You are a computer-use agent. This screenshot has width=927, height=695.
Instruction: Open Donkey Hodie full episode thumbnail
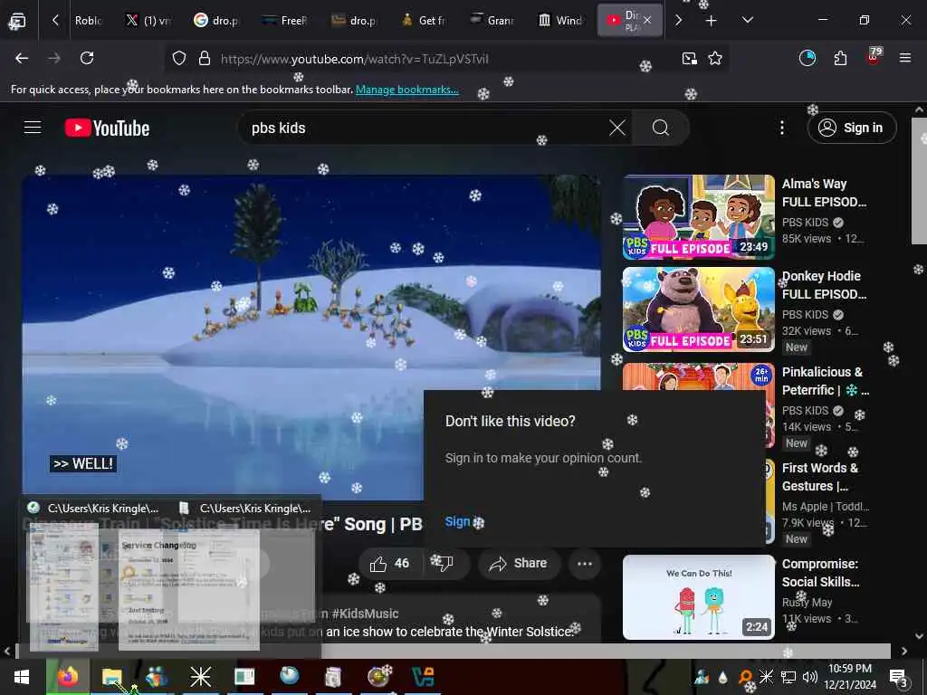pyautogui.click(x=698, y=309)
